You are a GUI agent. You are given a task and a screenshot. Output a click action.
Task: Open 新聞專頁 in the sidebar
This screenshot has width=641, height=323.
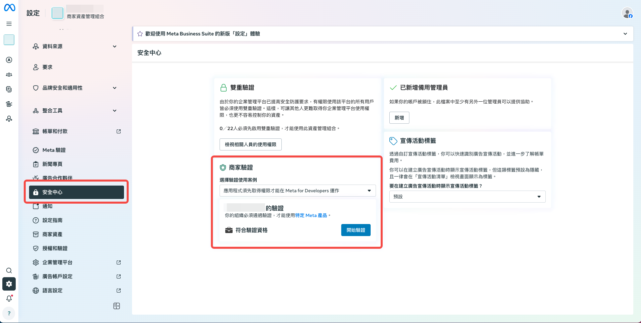[x=76, y=164]
